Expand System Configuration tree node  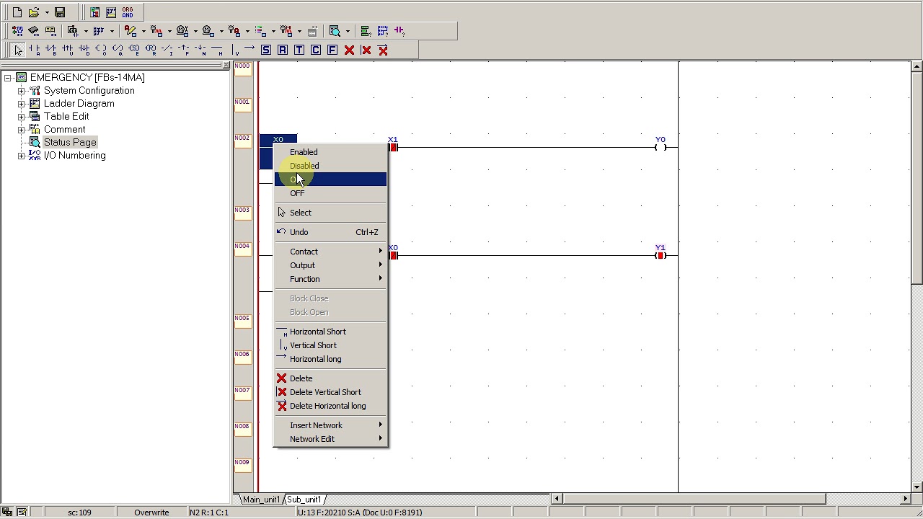click(x=21, y=91)
